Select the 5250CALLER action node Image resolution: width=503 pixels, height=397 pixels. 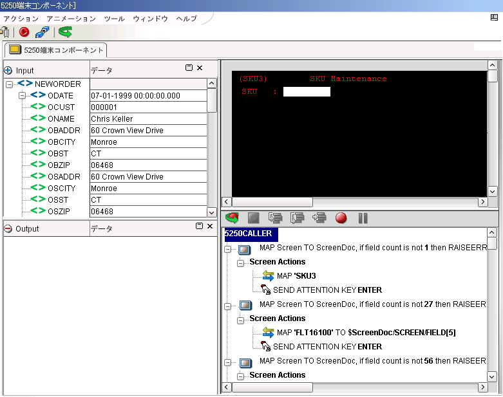[251, 234]
